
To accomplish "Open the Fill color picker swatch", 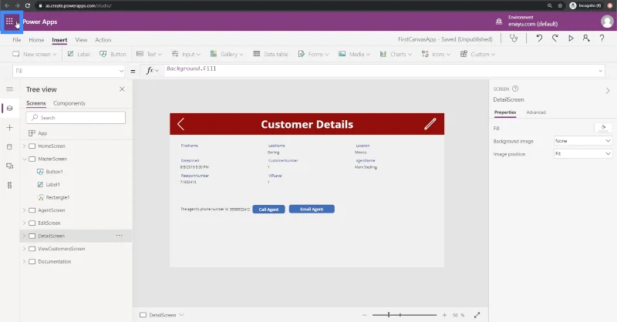I will point(603,128).
